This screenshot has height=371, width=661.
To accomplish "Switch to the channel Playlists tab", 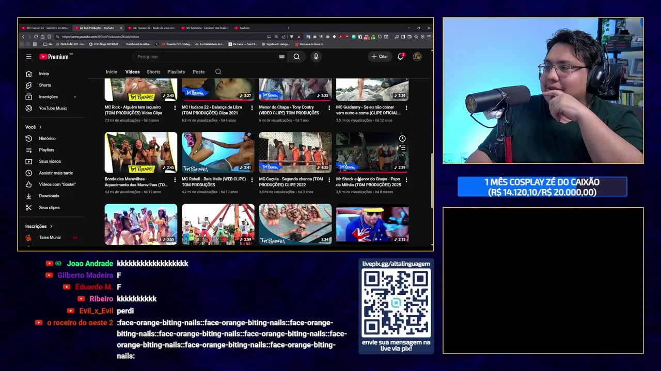I will pos(176,72).
